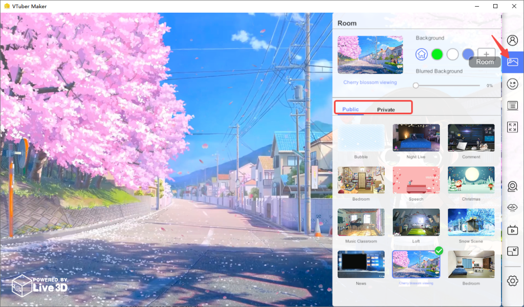This screenshot has width=524, height=307.
Task: Switch to the Public tab
Action: coord(350,109)
